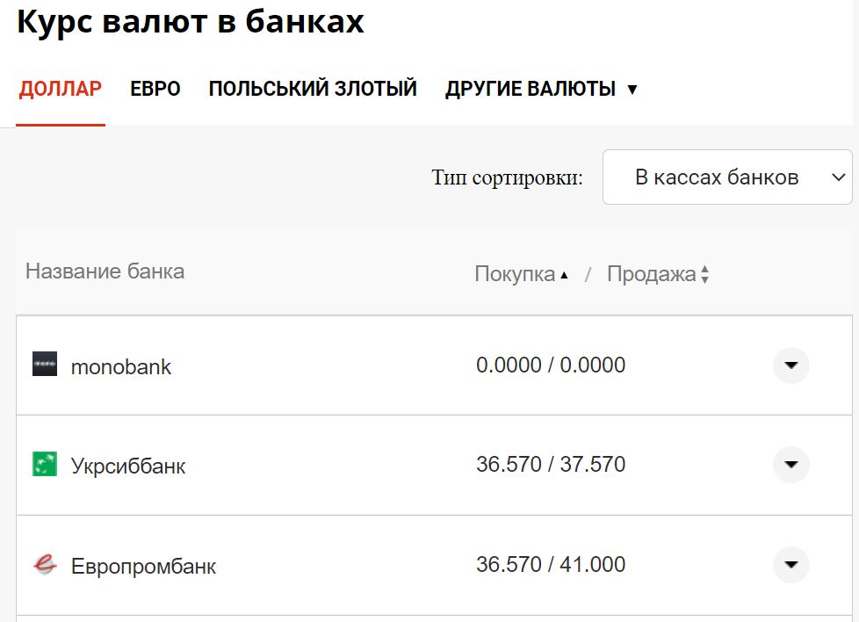Click the dropdown triangle beside ДРУГИЕ ВАЛЮТЫ
The height and width of the screenshot is (622, 859).
pos(633,89)
